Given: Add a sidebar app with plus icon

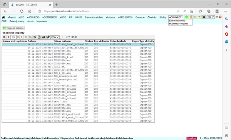Looking at the screenshot, I should tap(226, 50).
